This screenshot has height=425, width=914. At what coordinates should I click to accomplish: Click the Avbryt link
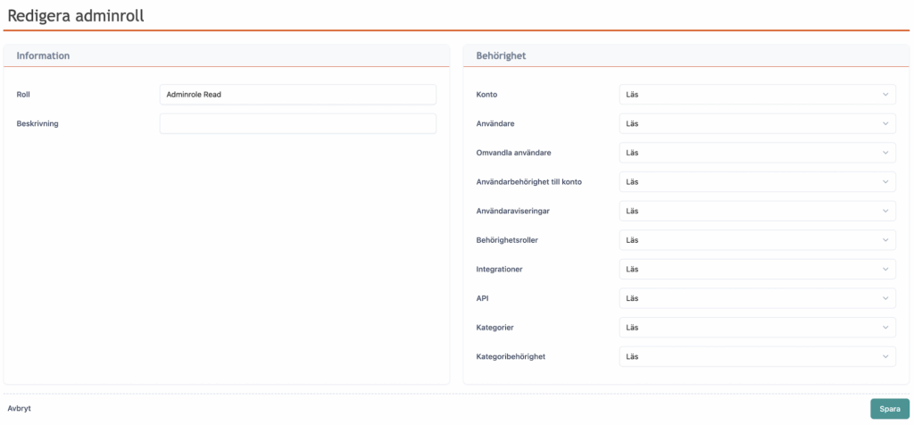pos(20,408)
